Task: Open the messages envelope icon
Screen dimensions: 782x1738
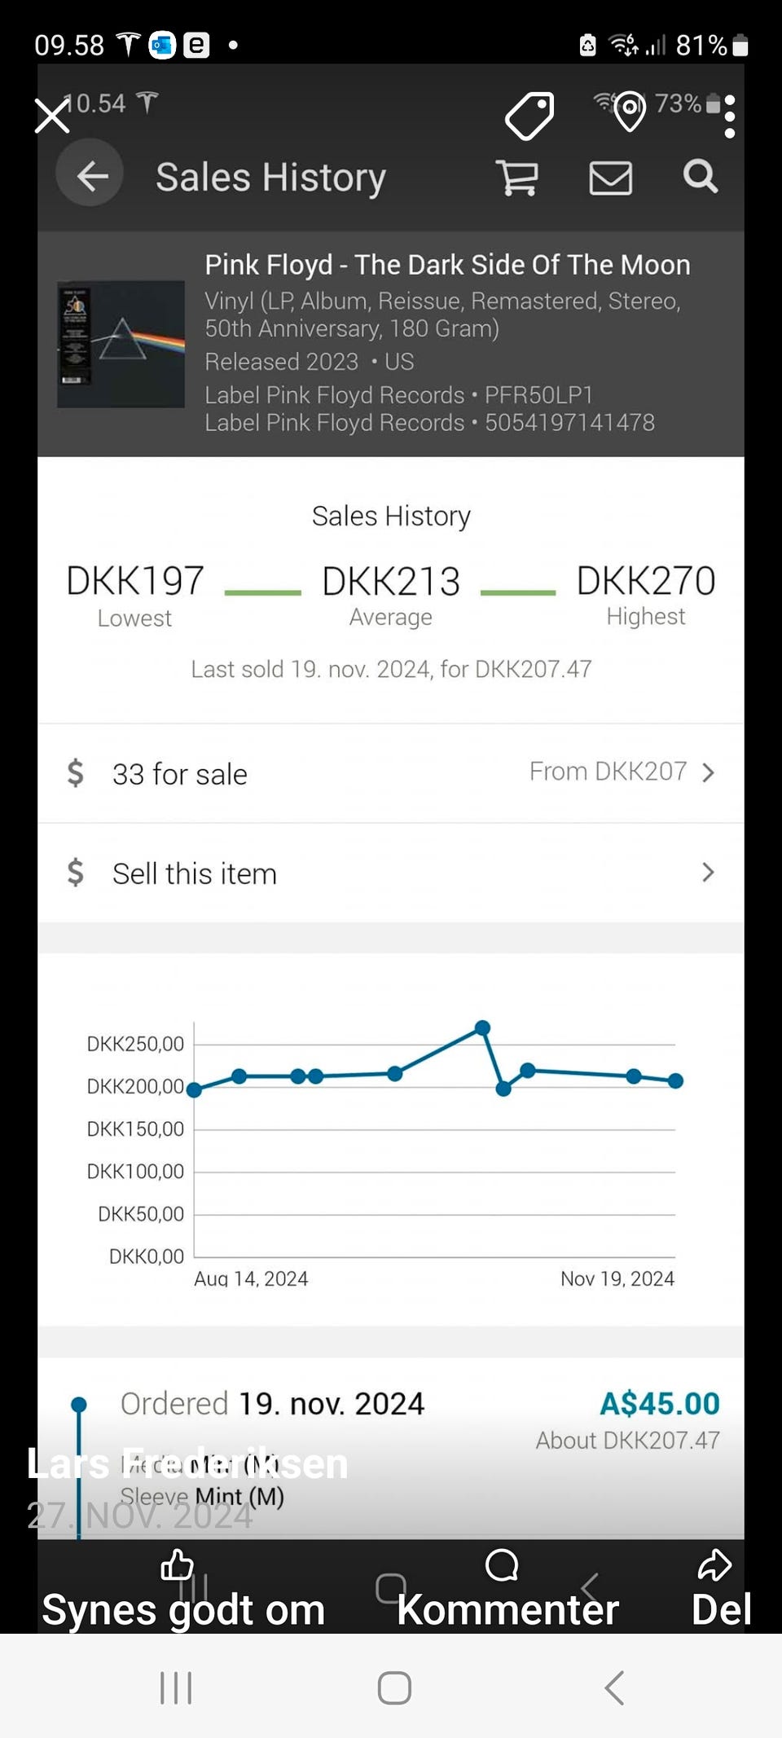Action: tap(610, 178)
